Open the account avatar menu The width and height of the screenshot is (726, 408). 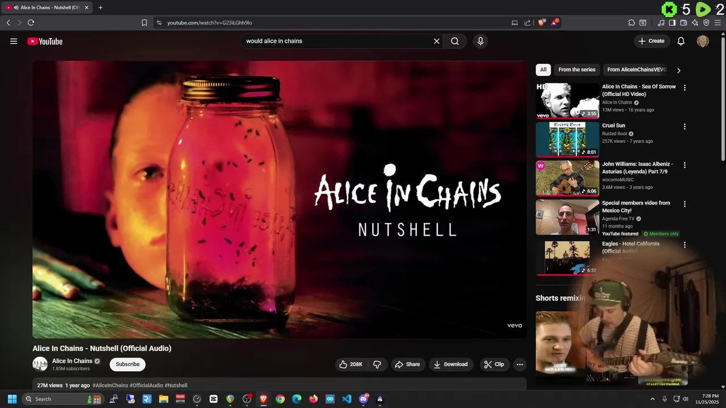[703, 41]
